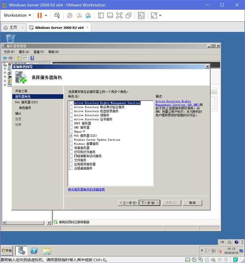Check Active Directory 轻型目录服务 role

coord(71,111)
